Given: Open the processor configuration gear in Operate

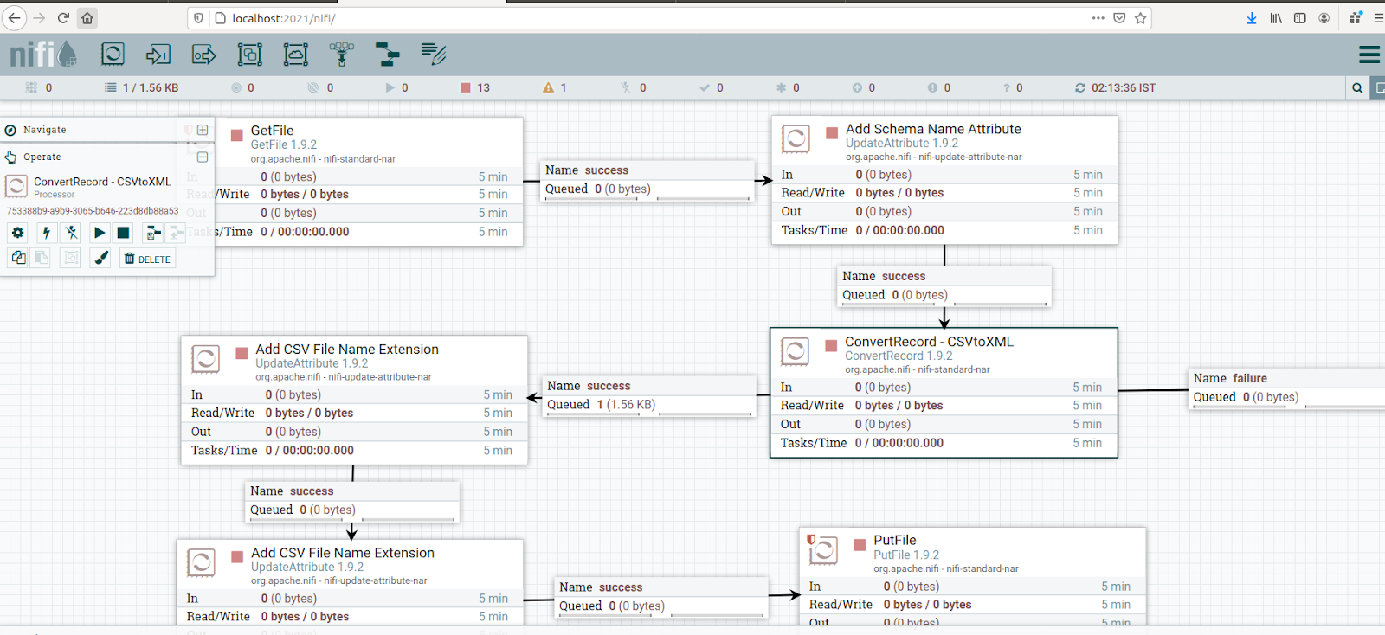Looking at the screenshot, I should [x=18, y=233].
